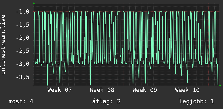Click the green arrow at the right end of the x-axis
This screenshot has height=109, width=223.
click(220, 85)
